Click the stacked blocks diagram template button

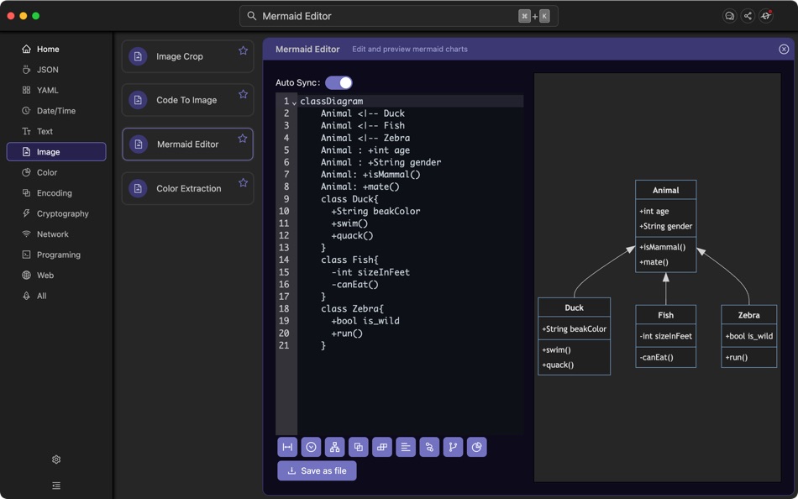[x=382, y=447]
